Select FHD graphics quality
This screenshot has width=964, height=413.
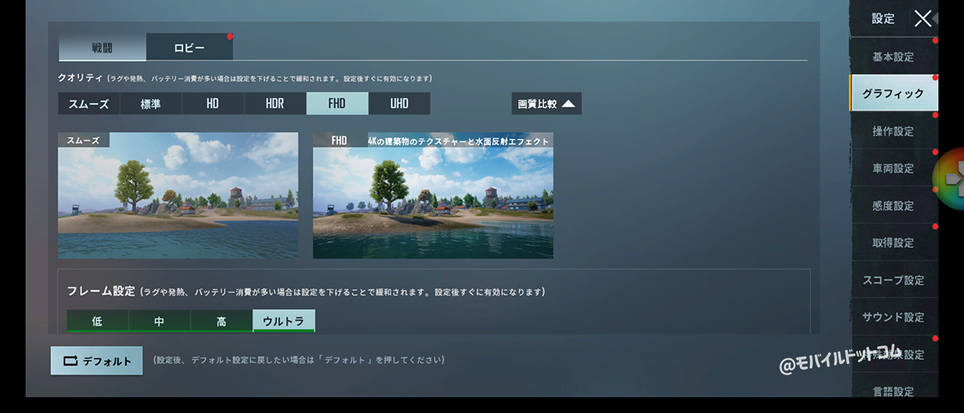pos(337,104)
